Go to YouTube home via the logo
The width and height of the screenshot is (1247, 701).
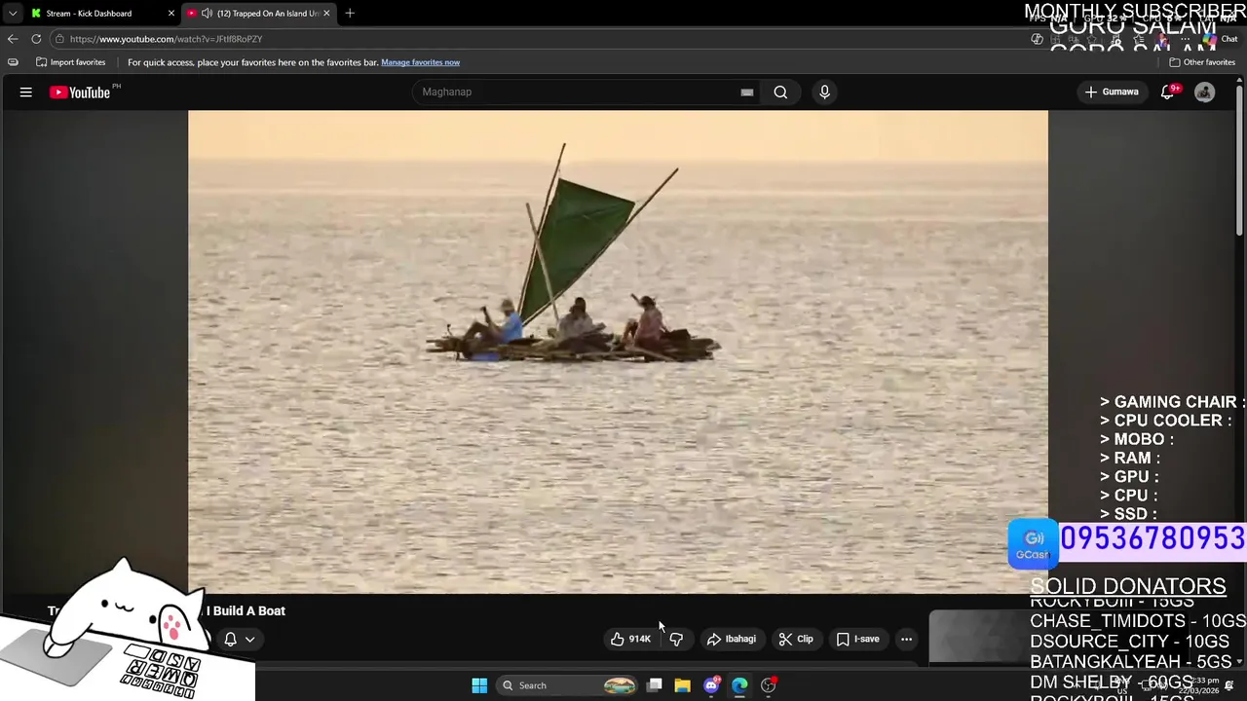click(x=81, y=92)
